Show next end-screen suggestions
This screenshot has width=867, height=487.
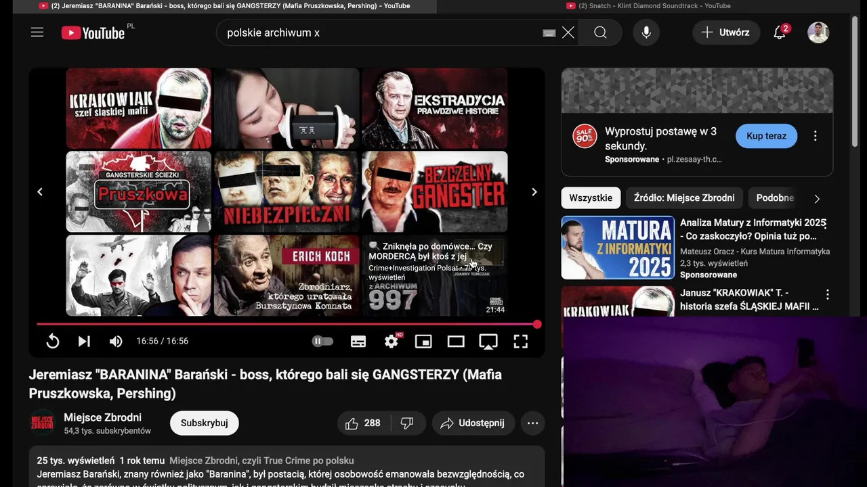tap(534, 192)
